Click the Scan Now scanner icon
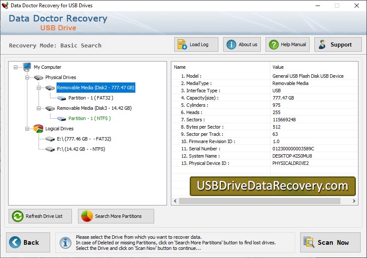Screen dimensions: 367x258 [x=310, y=242]
